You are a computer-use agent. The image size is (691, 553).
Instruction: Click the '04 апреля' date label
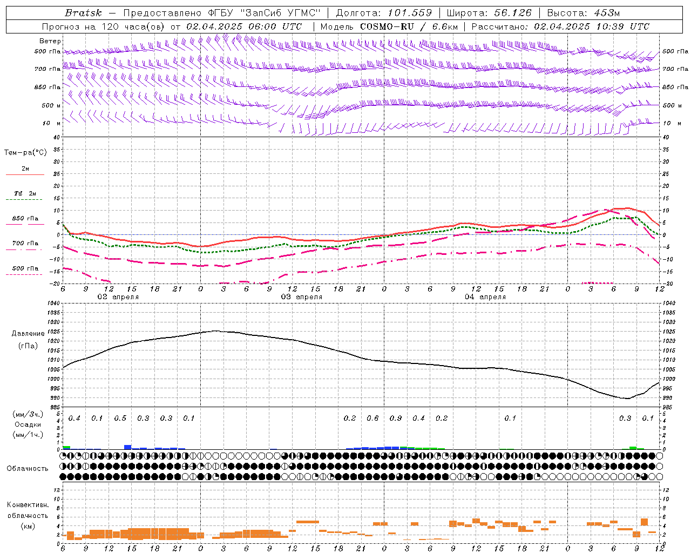485,297
